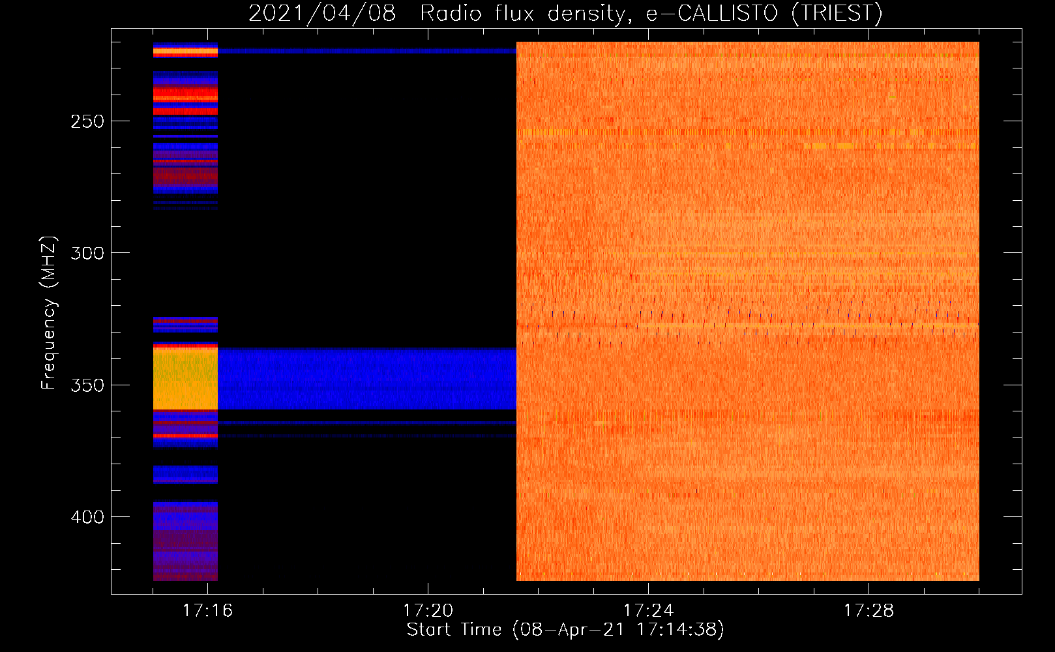The width and height of the screenshot is (1055, 652).
Task: Click the 17:20 time tick label
Action: [x=428, y=611]
